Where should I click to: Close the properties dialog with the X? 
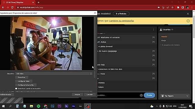(95, 13)
